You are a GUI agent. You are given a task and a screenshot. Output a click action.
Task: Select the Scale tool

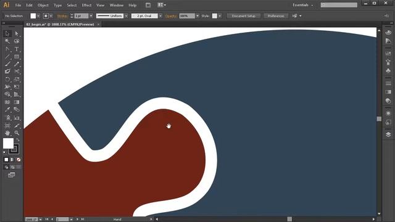(17, 80)
